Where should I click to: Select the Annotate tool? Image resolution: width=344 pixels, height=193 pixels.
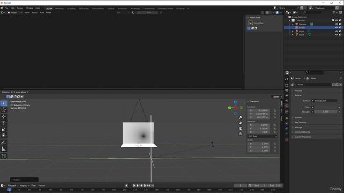pyautogui.click(x=4, y=143)
